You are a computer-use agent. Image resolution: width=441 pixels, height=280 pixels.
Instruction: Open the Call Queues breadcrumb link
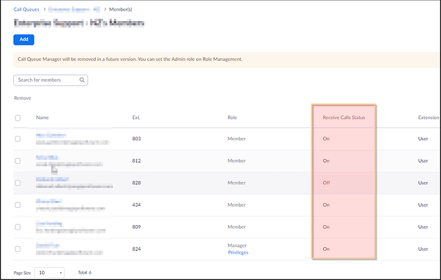pyautogui.click(x=26, y=10)
